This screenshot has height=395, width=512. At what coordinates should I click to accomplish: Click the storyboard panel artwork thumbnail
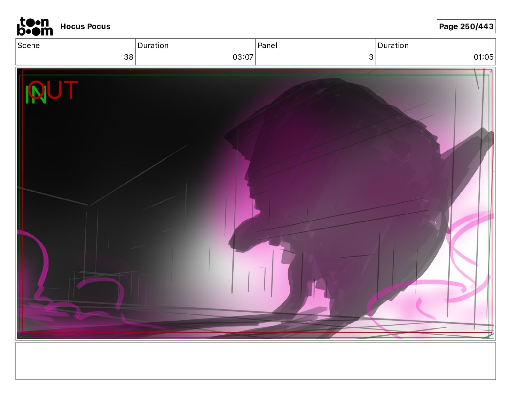coord(255,204)
